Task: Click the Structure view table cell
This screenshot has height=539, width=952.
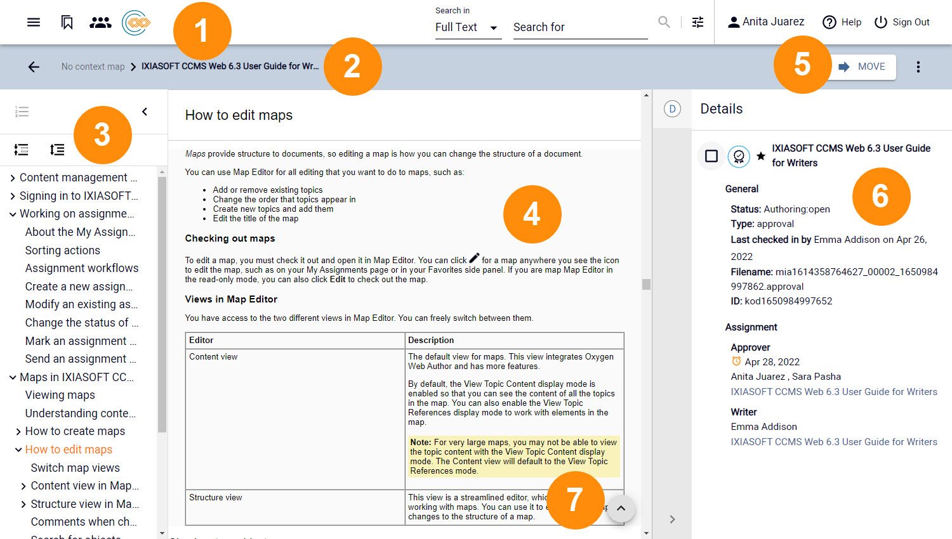Action: pos(295,507)
